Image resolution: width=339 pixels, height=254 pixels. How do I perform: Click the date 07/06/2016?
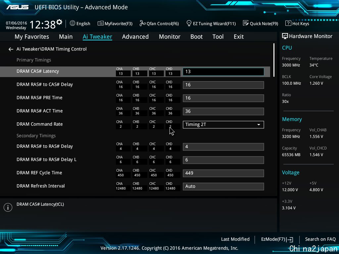(x=17, y=23)
